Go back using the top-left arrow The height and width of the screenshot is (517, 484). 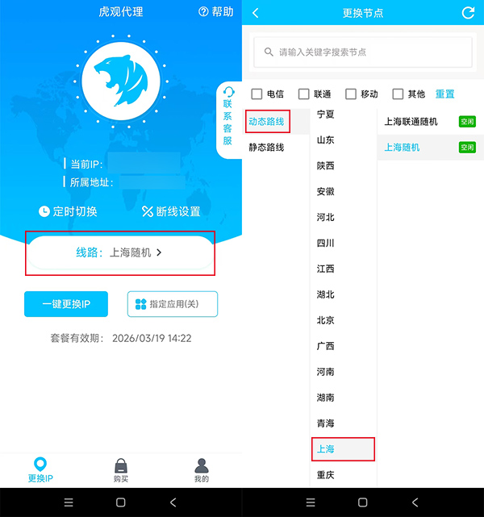coord(256,13)
